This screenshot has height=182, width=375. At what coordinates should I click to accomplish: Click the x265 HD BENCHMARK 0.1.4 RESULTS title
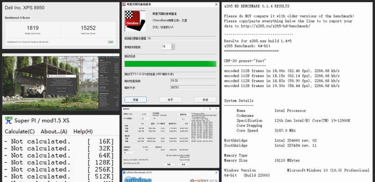(x=257, y=6)
